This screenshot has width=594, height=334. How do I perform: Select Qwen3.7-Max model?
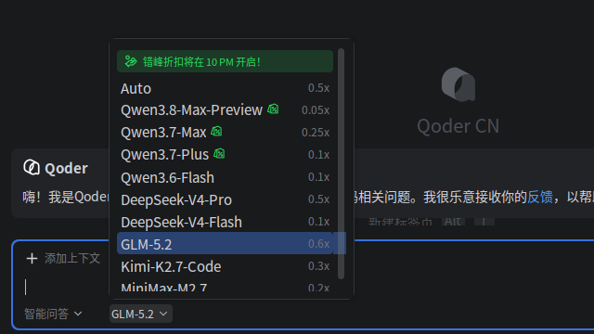(225, 133)
